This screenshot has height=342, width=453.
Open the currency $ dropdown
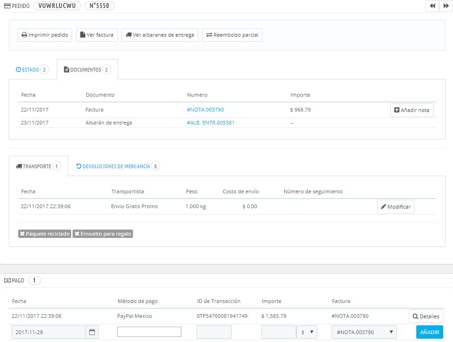(x=307, y=332)
